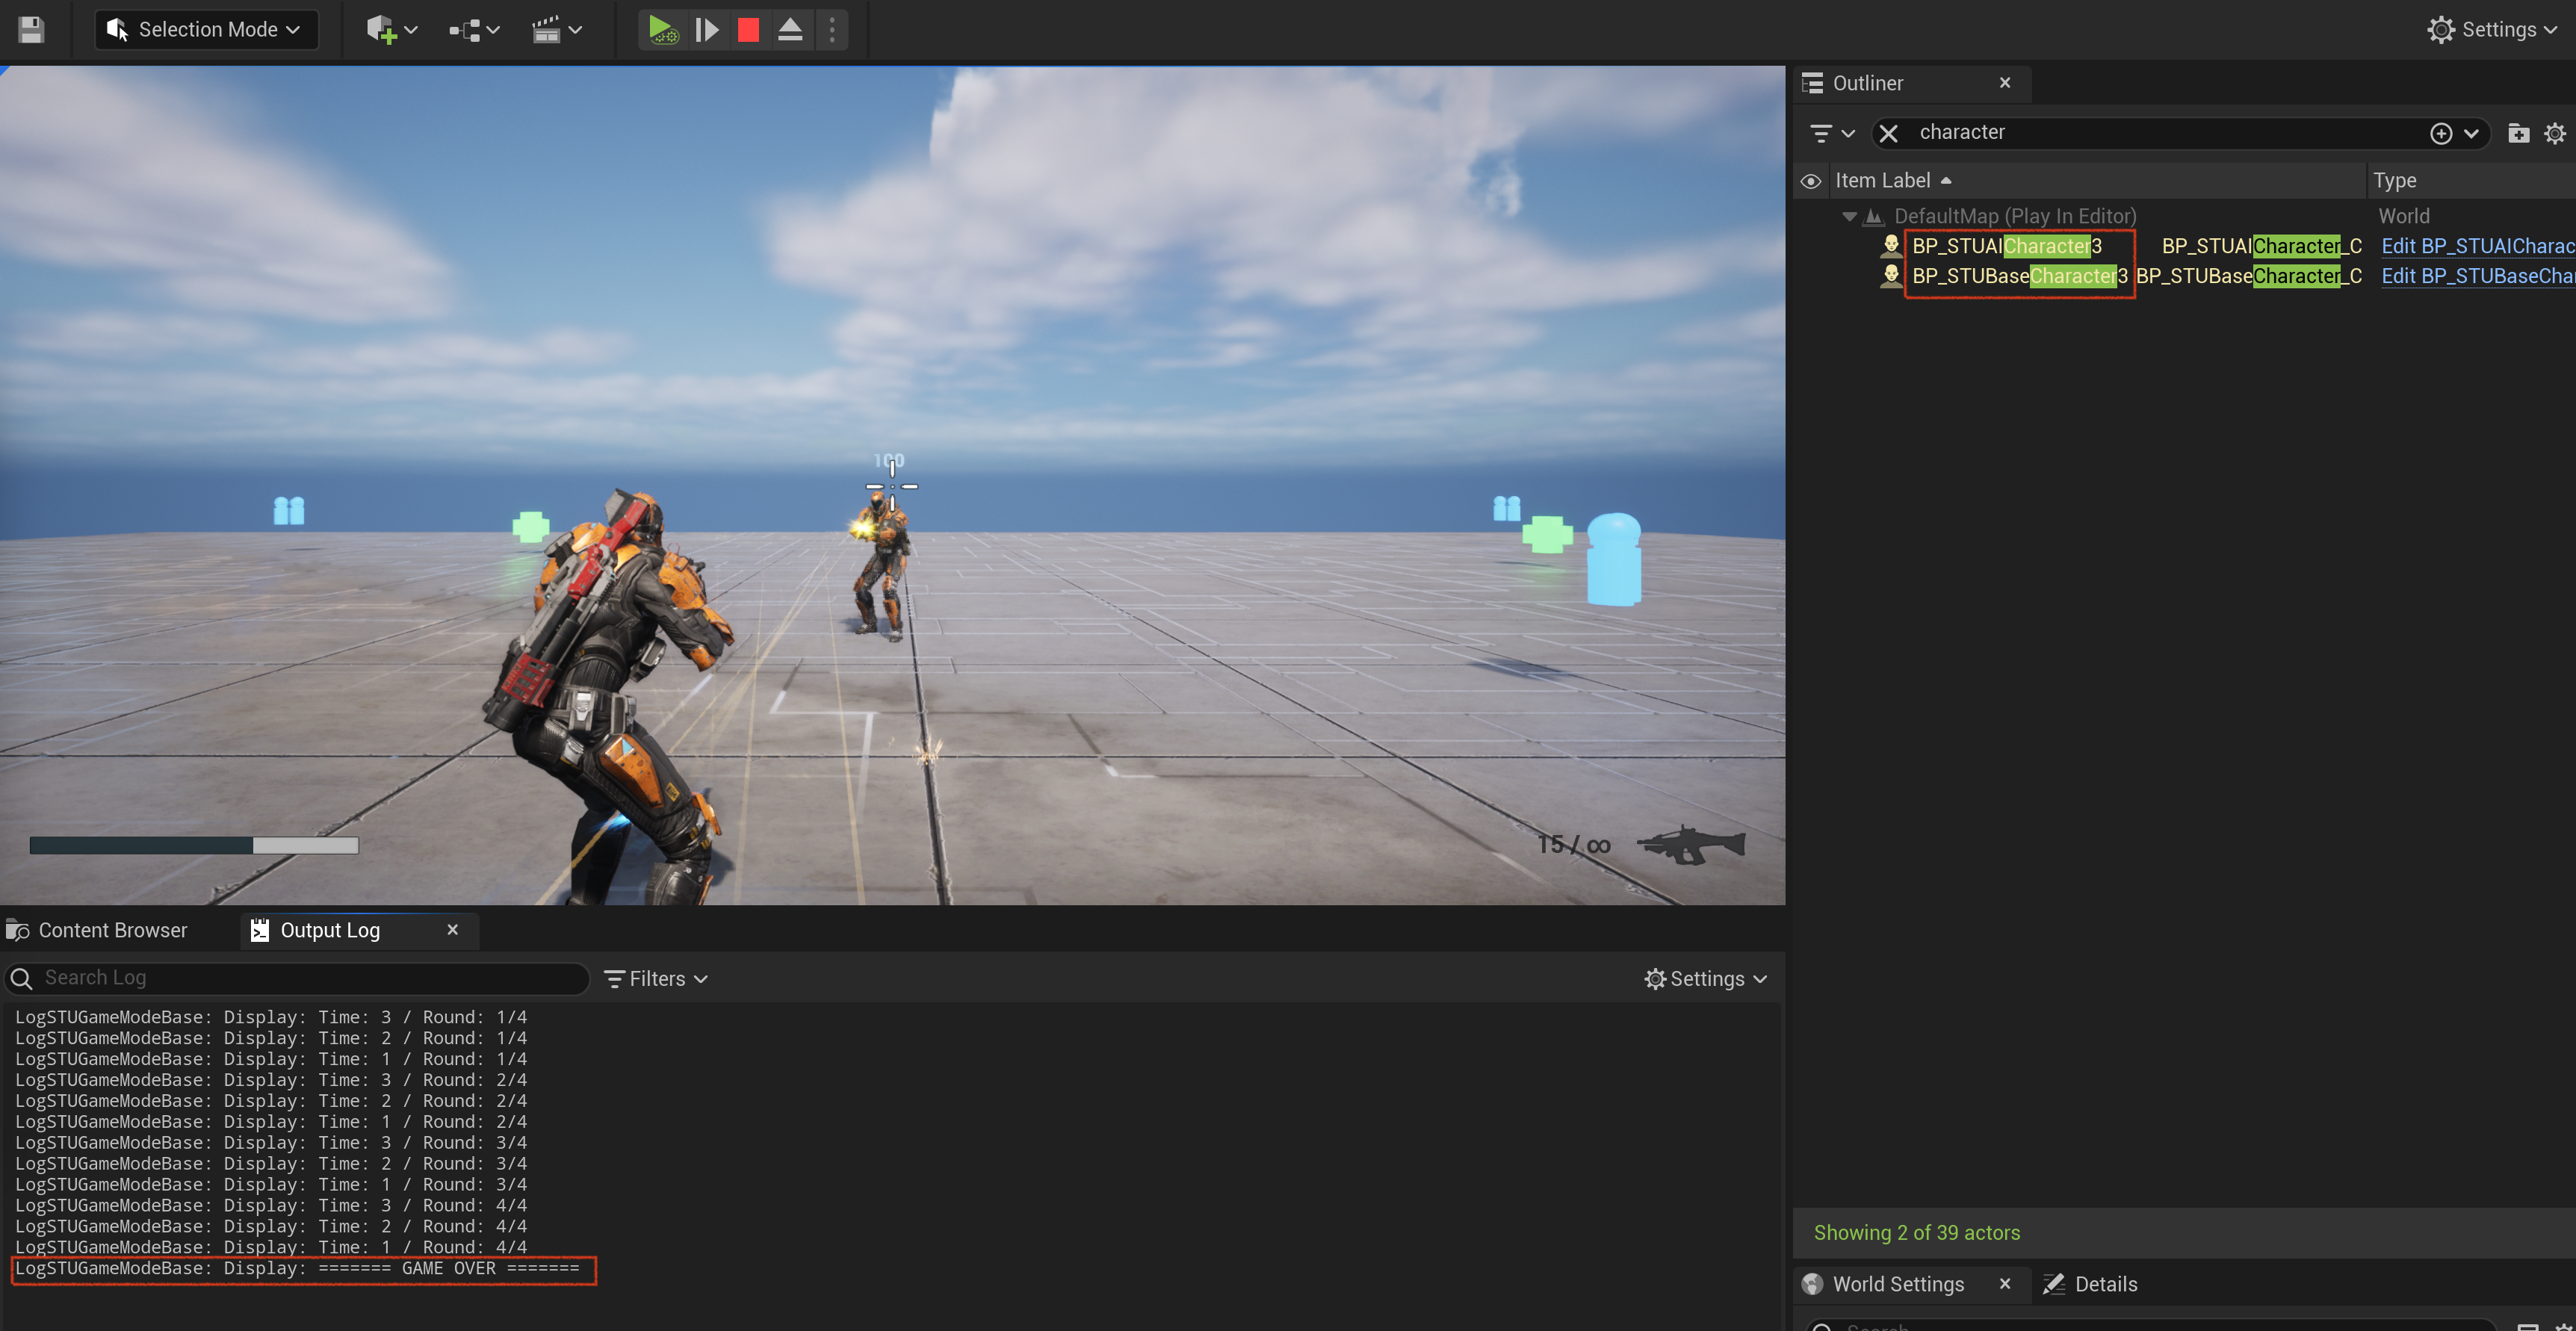Open the Selection Mode dropdown
The width and height of the screenshot is (2576, 1331).
206,30
